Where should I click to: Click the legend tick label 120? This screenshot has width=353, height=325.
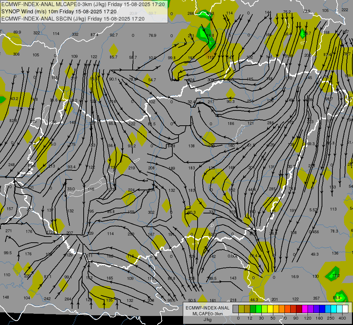[308, 318]
